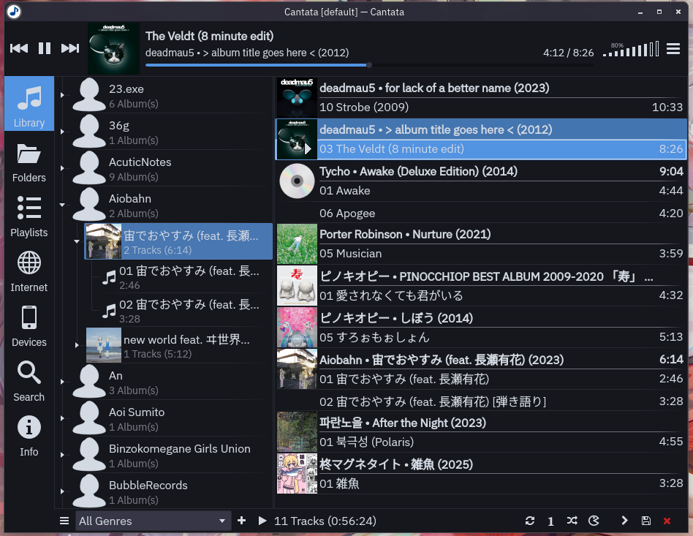Click the After the Night album cover
The height and width of the screenshot is (536, 693).
297,432
